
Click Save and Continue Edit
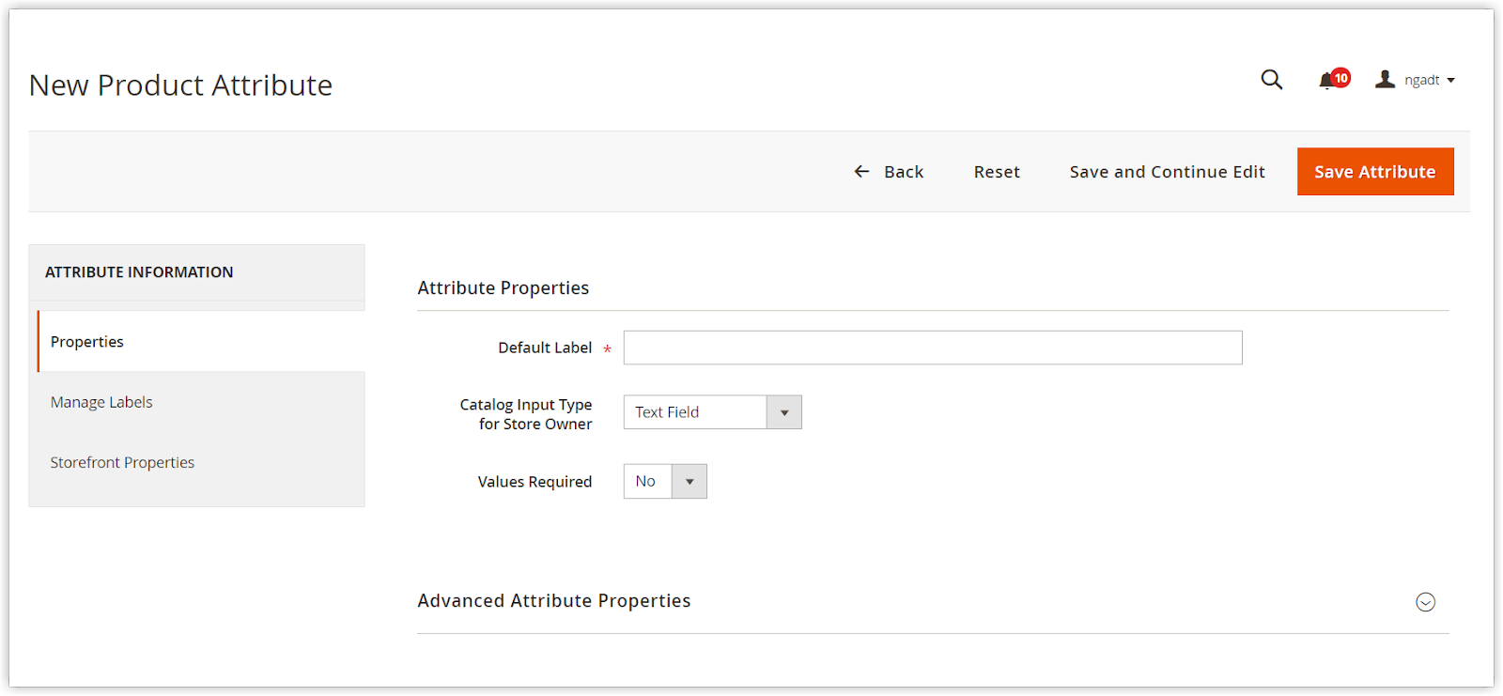pyautogui.click(x=1167, y=172)
